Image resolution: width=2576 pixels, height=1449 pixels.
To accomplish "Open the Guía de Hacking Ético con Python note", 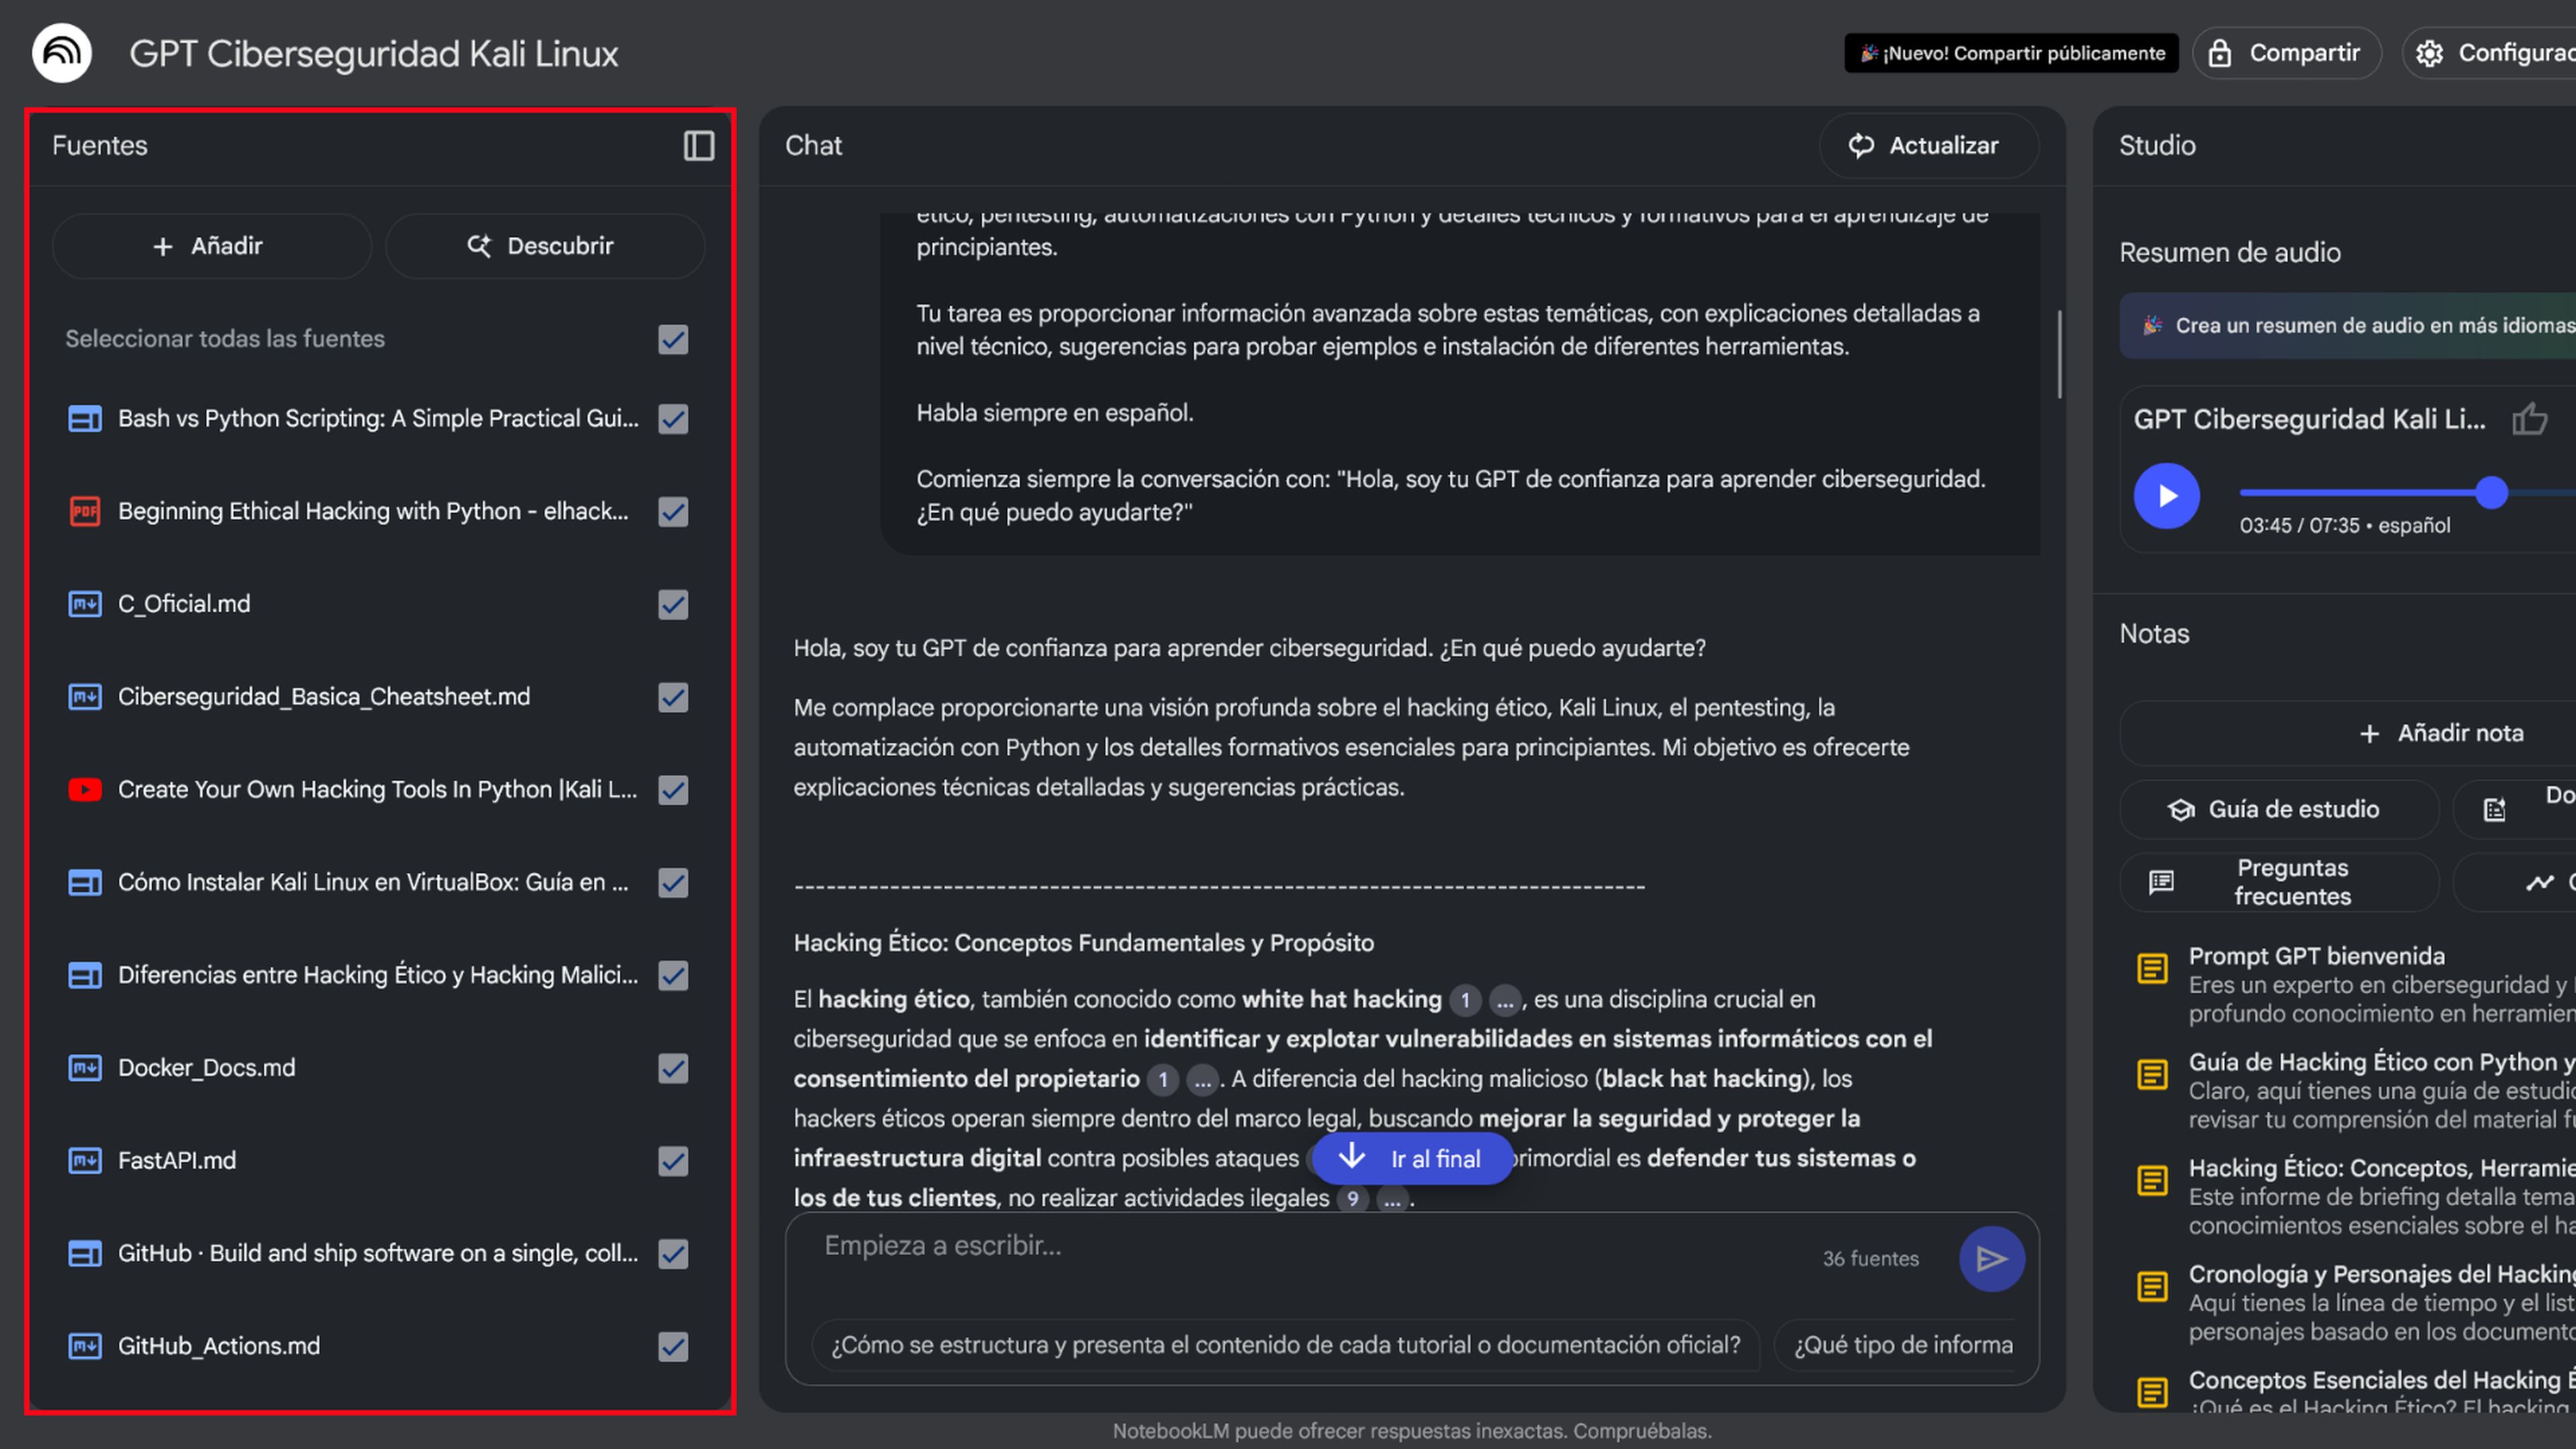I will click(x=2357, y=1090).
